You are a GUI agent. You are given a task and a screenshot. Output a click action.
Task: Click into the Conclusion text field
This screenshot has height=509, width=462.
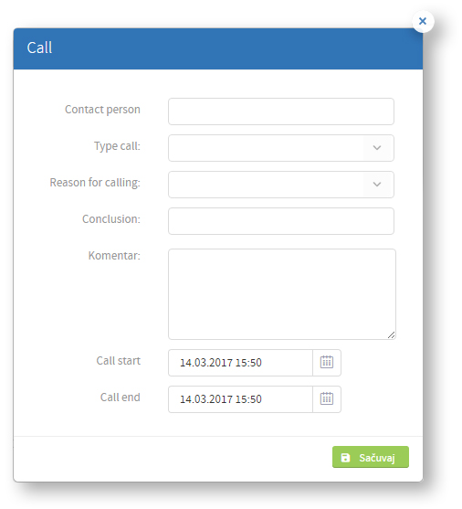281,221
